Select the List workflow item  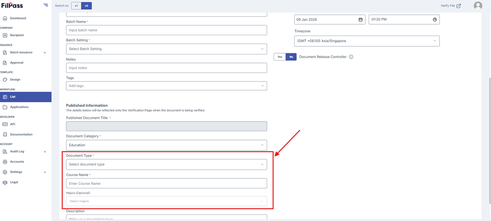pyautogui.click(x=26, y=97)
